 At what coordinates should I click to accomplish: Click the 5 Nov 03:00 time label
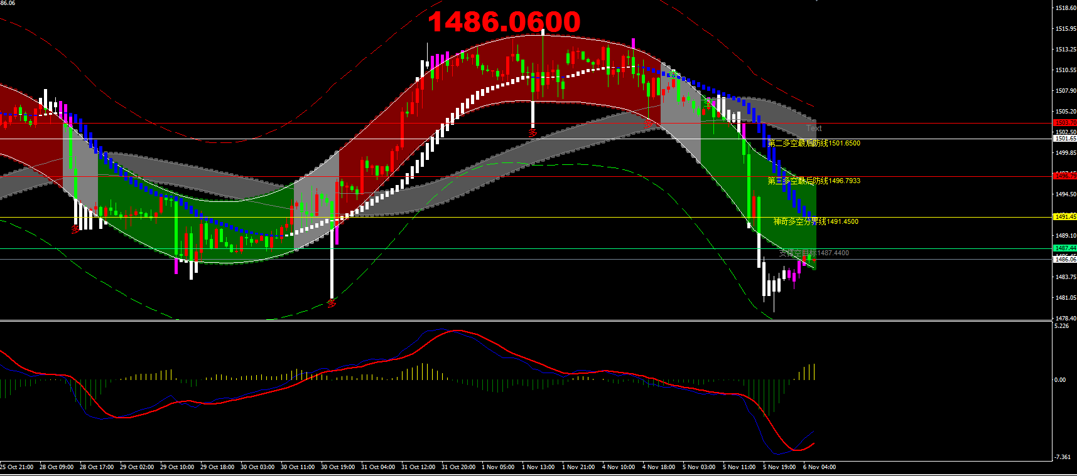[699, 467]
